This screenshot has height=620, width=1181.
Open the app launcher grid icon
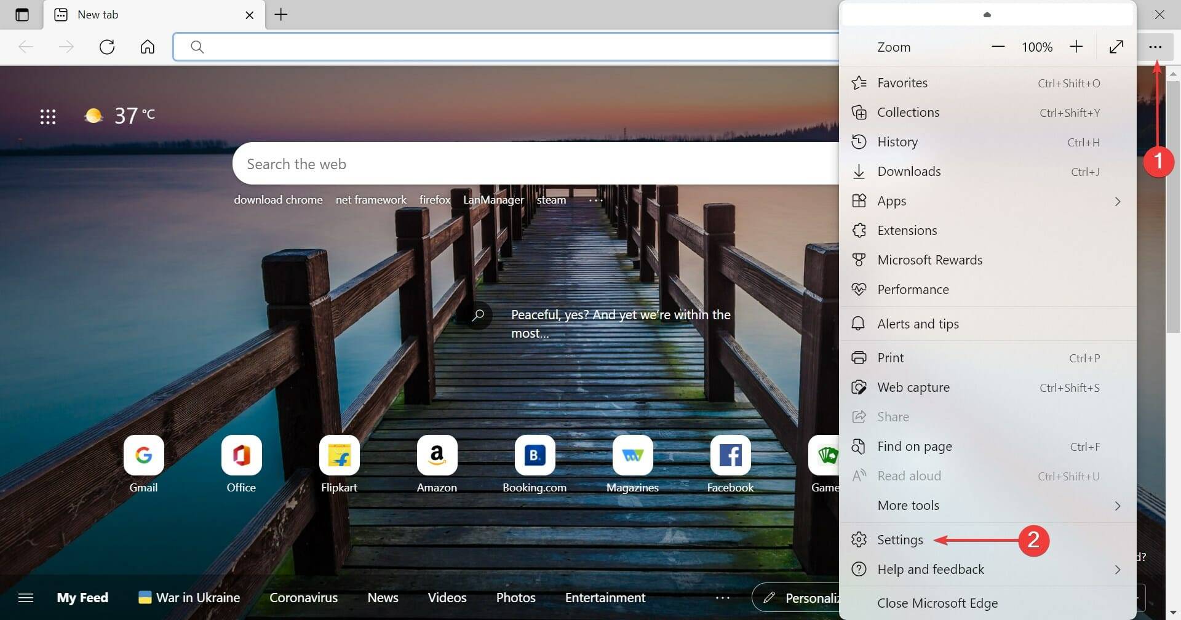[x=49, y=116]
